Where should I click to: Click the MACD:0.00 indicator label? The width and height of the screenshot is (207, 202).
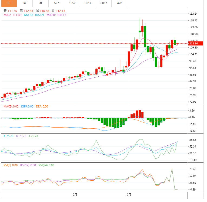(11, 106)
